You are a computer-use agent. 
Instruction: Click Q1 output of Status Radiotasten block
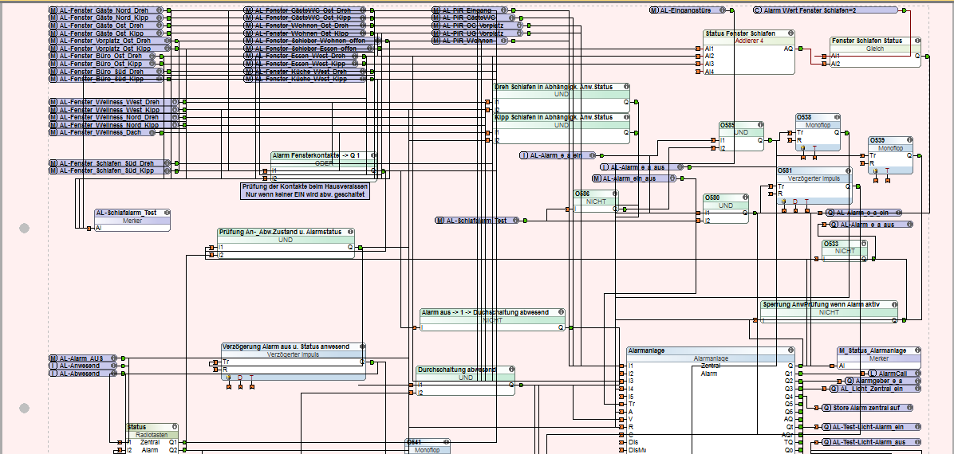click(x=183, y=443)
